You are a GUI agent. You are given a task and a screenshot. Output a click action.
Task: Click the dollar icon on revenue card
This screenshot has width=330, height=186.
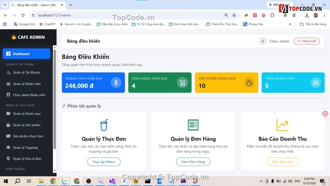116,83
